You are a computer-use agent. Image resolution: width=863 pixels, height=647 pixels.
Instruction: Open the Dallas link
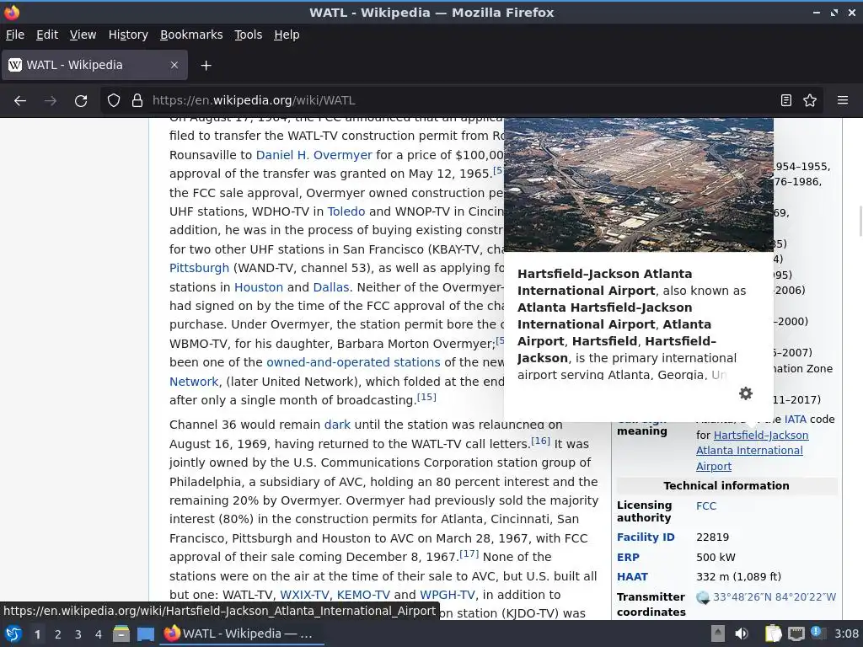click(330, 287)
